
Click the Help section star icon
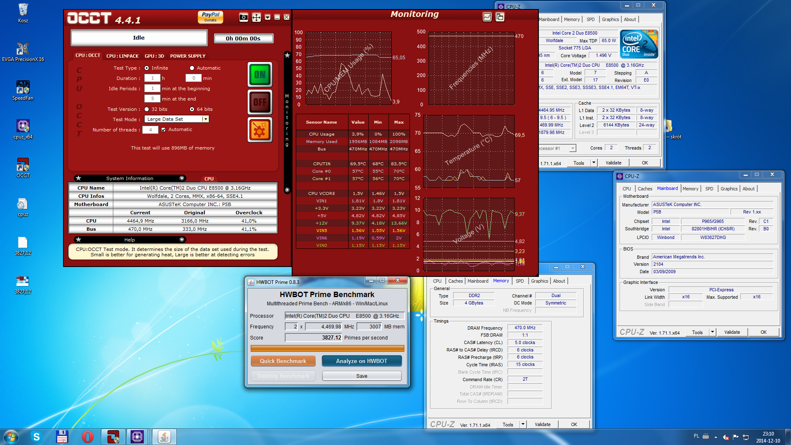(x=78, y=240)
